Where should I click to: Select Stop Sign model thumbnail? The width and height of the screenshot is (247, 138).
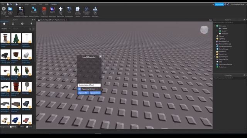coord(27,87)
